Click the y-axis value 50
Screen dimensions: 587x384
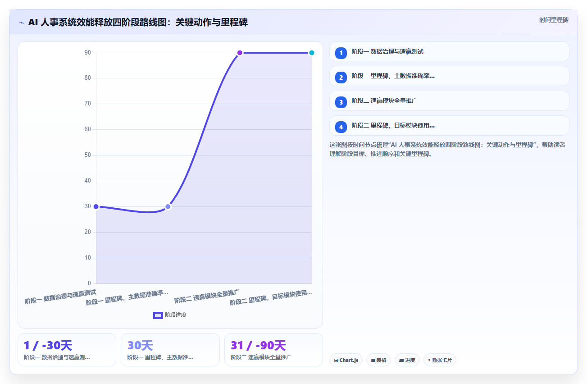coord(87,155)
